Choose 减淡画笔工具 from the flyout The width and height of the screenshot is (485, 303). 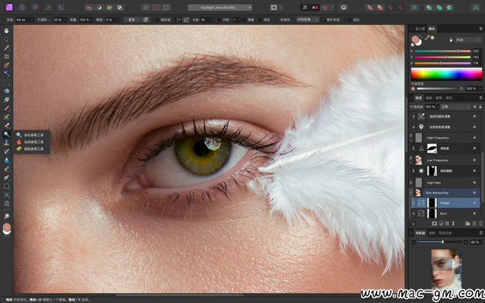pos(30,135)
